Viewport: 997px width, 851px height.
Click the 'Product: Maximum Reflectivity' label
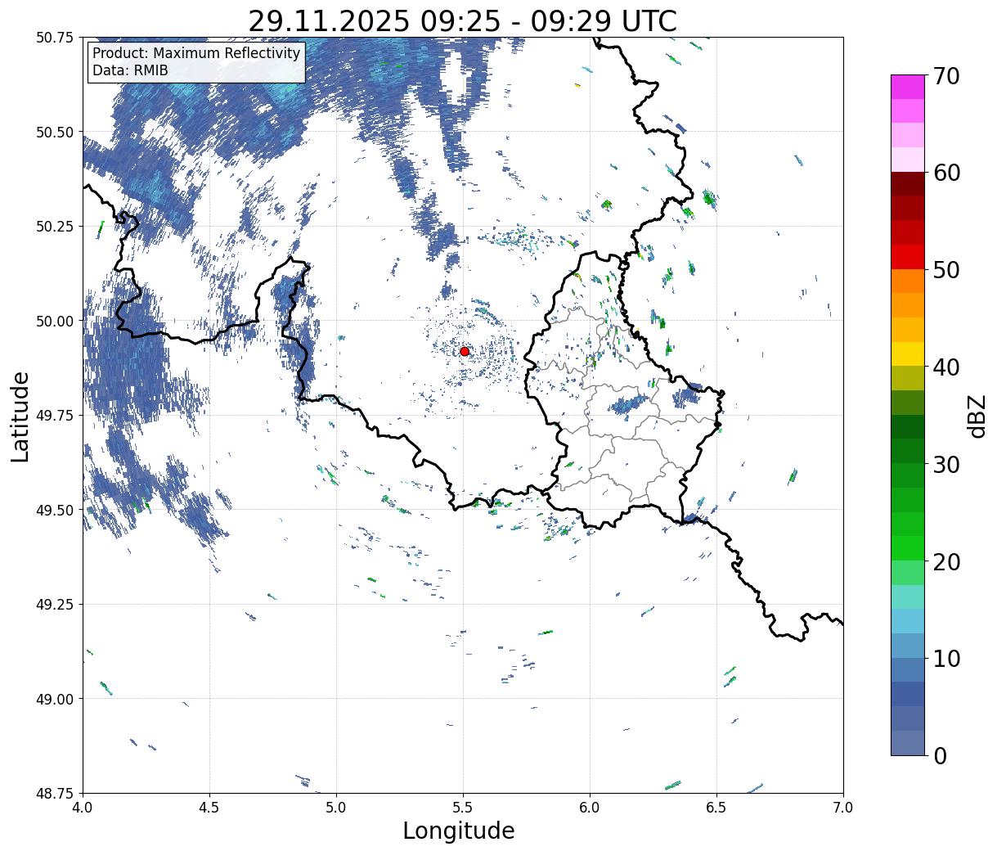coord(196,53)
